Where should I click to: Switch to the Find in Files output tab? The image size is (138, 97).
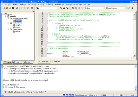26,92
